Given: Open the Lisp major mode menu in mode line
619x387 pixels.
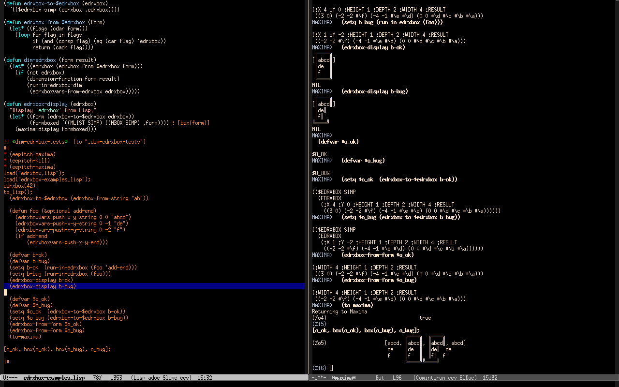Looking at the screenshot, I should [x=140, y=378].
